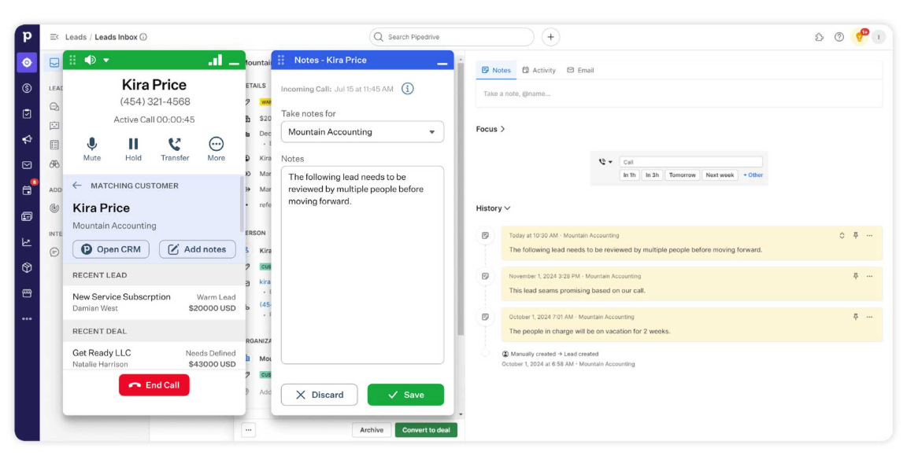Click the Open CRM button
907x456 pixels.
[x=111, y=249]
